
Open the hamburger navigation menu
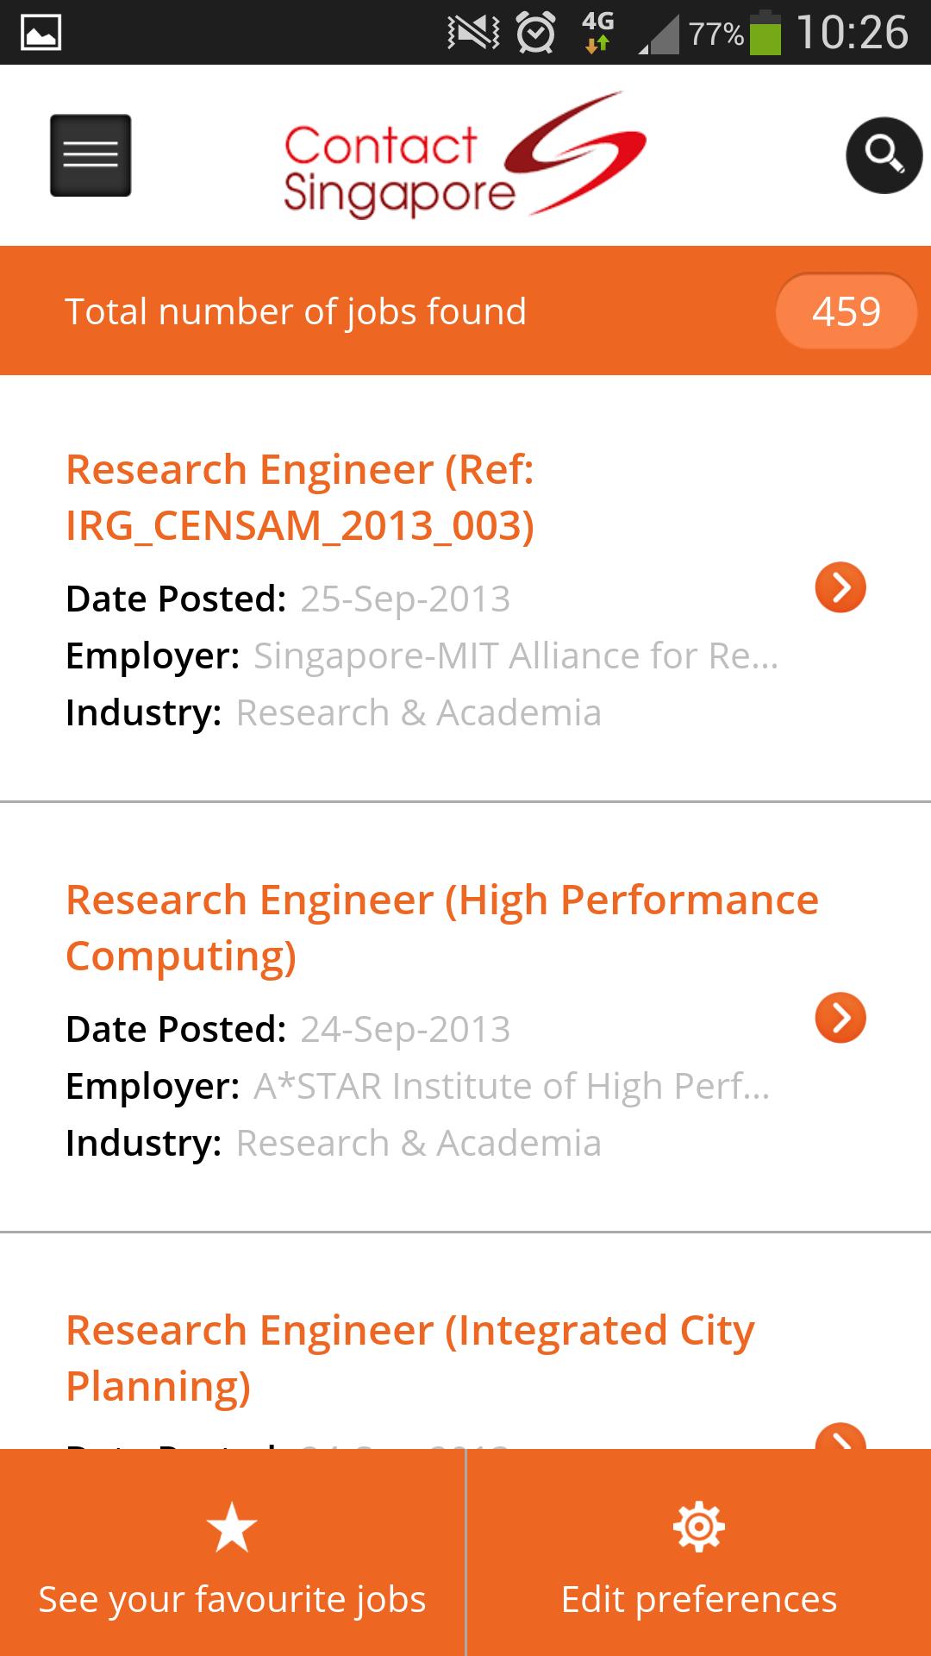91,155
